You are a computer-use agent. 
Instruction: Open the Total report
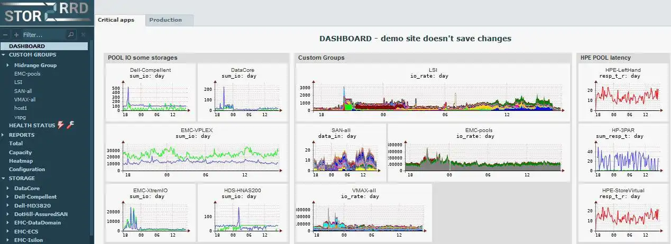coord(16,143)
